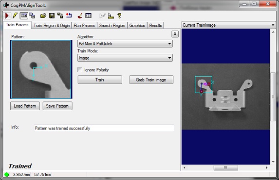Open the Current.TrainImage display dropdown

pos(228,25)
